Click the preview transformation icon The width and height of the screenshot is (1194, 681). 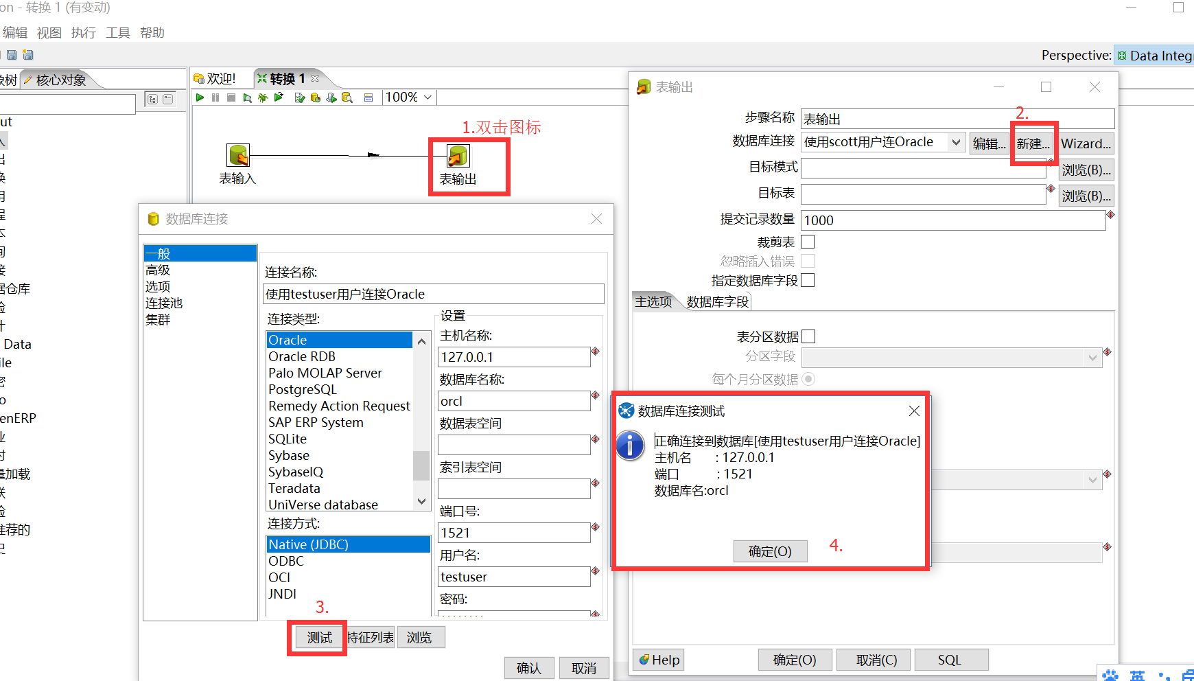tap(247, 97)
